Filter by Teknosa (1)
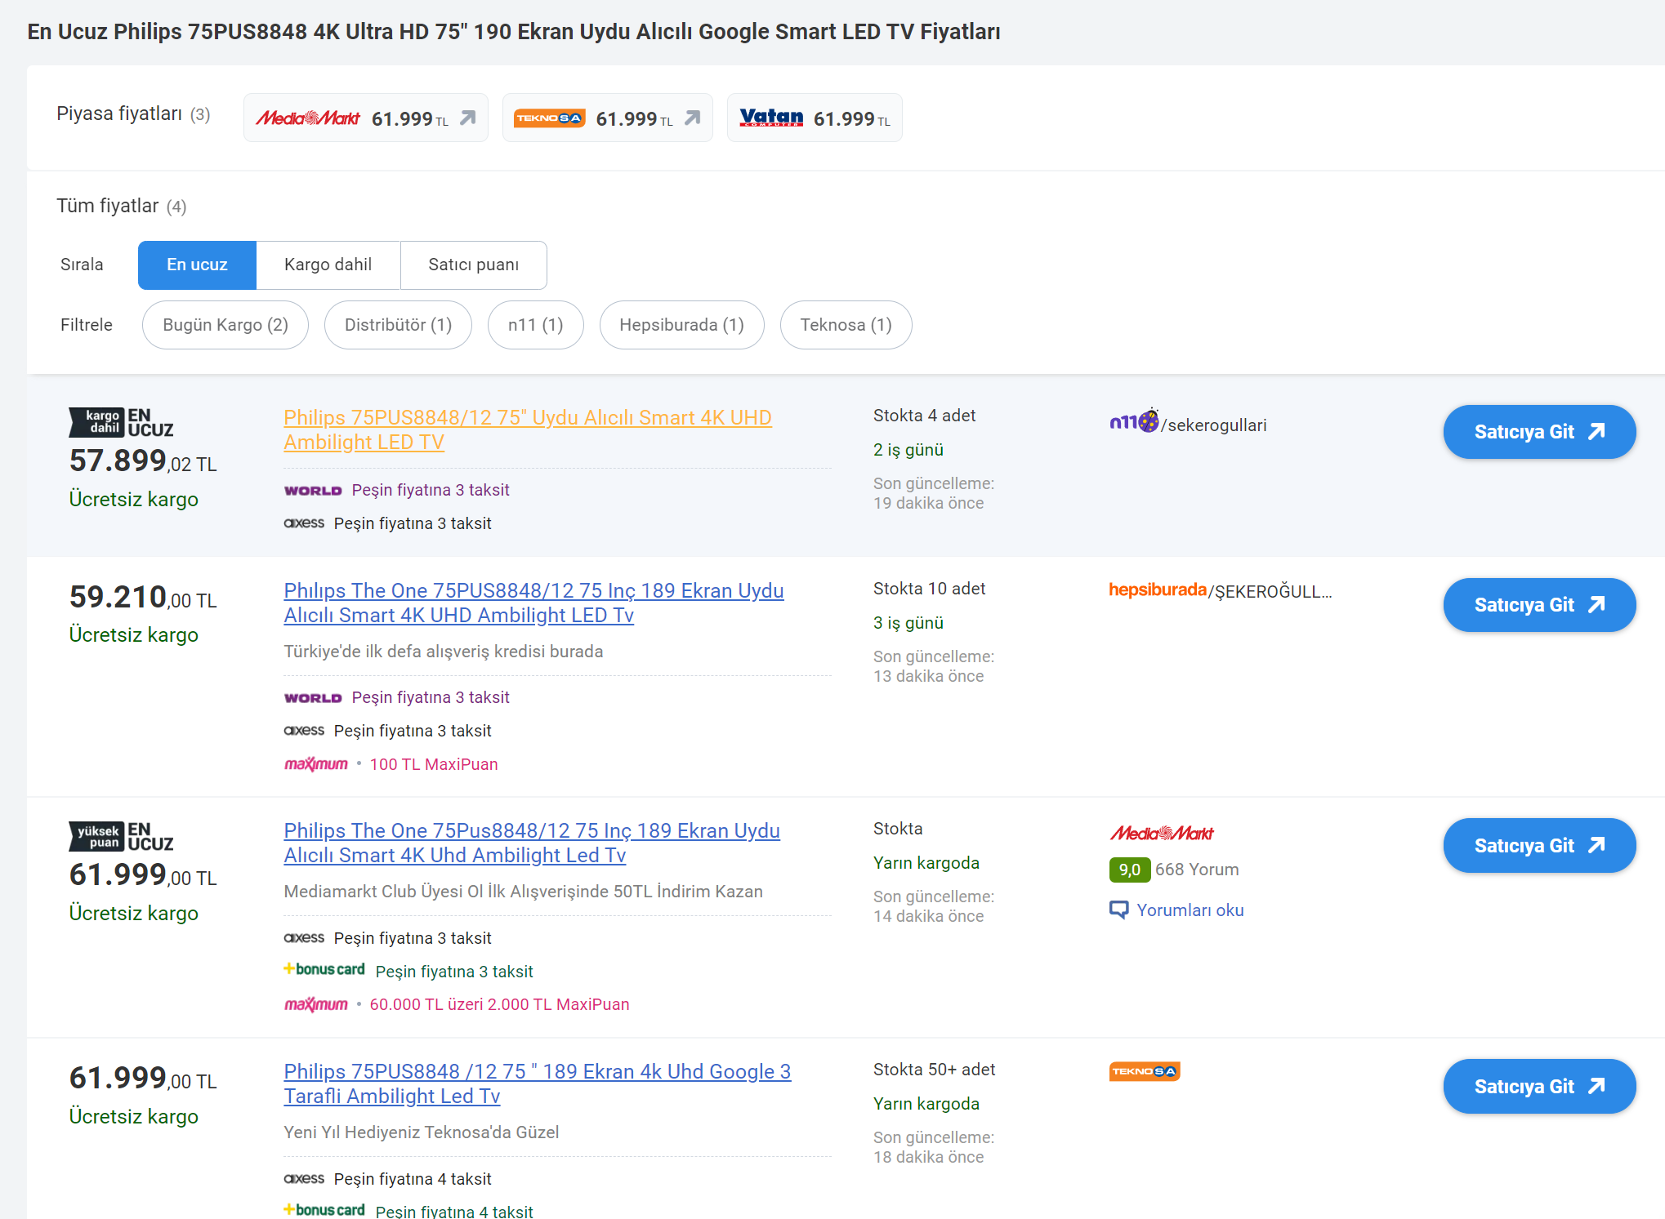This screenshot has width=1665, height=1219. [x=846, y=325]
